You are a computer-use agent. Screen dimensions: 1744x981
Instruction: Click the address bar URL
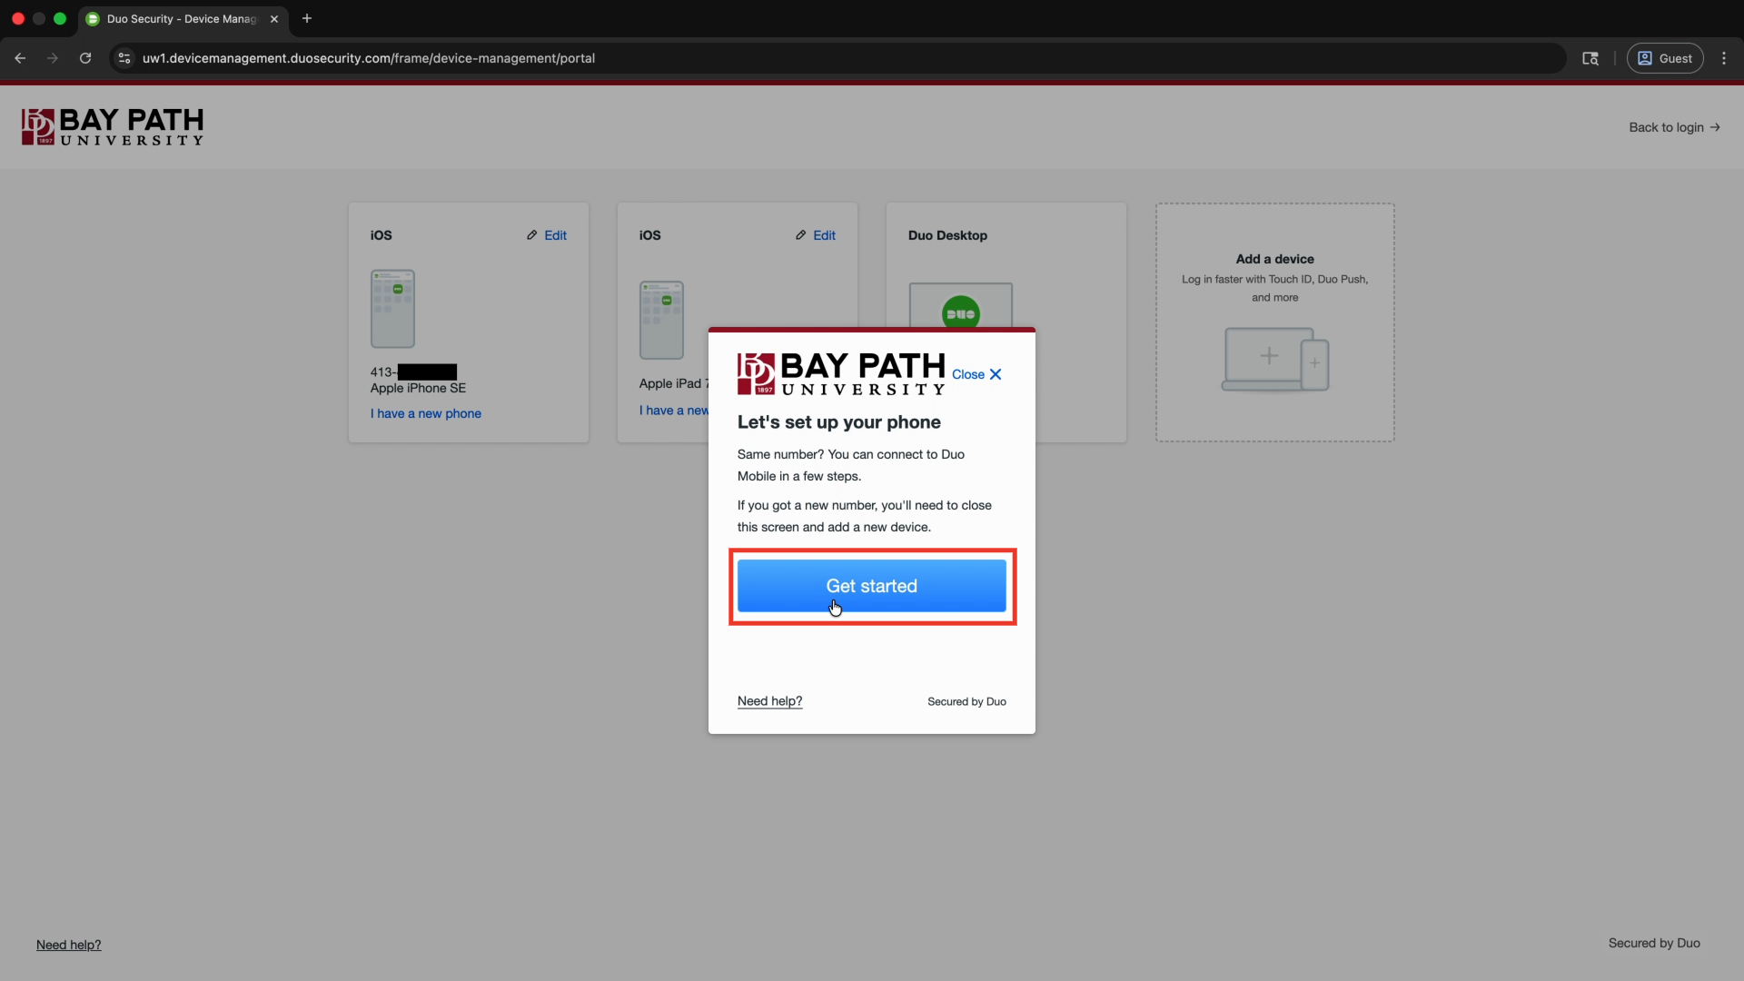coord(369,58)
